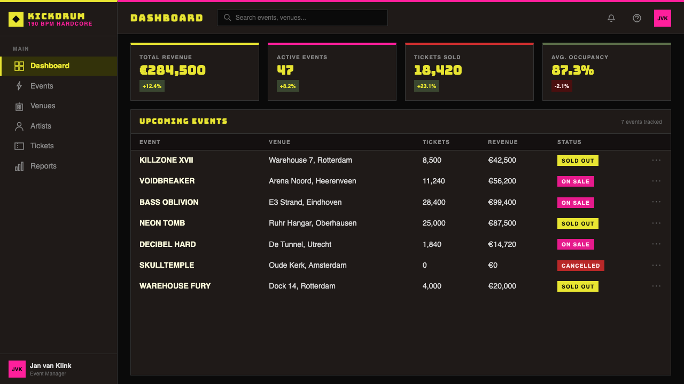Click venue Arena Noord, Heerenveen
Screen dimensions: 684x384
coord(313,181)
